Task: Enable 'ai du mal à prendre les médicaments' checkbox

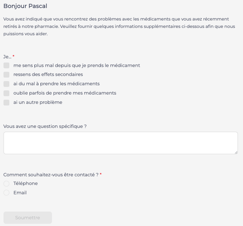Action: [7, 84]
